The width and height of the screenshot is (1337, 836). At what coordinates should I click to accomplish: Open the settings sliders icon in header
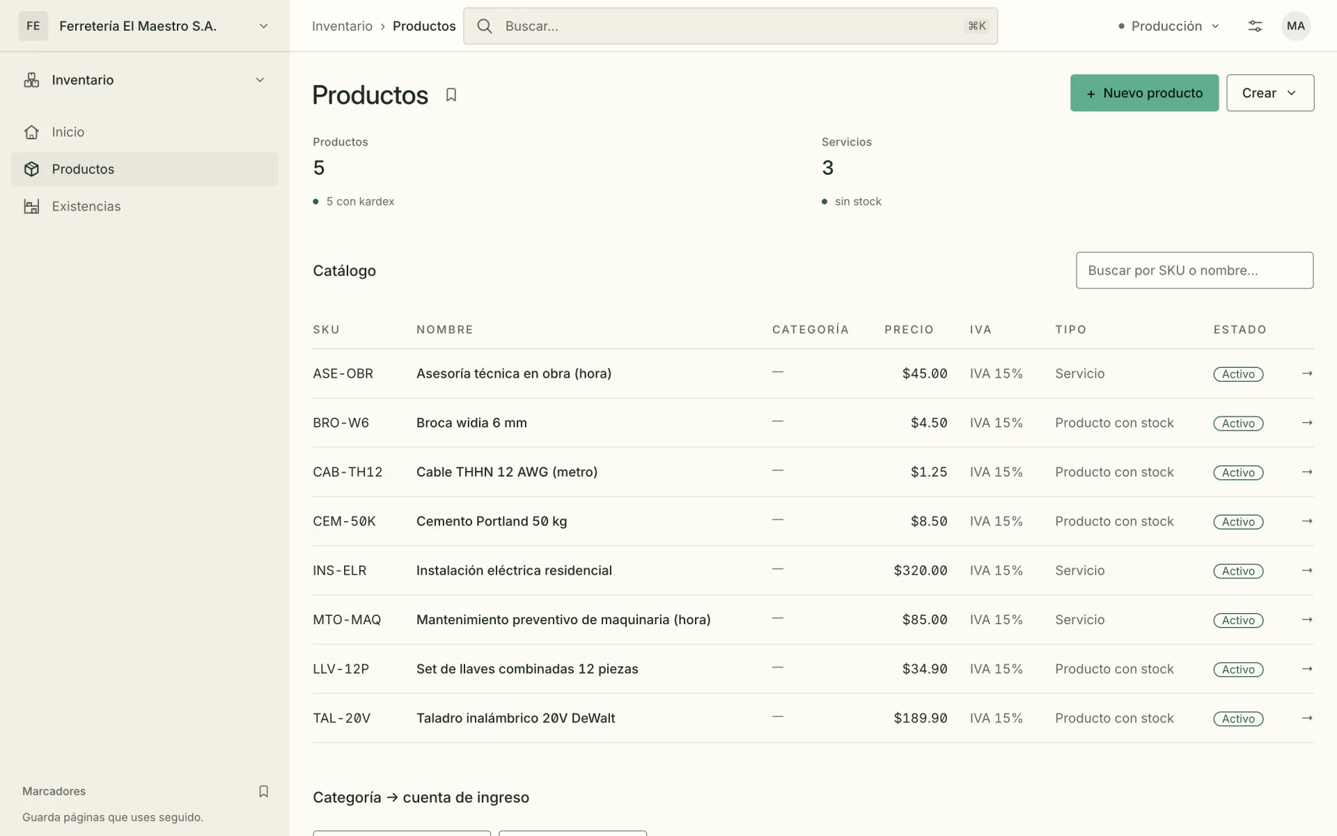click(x=1255, y=26)
